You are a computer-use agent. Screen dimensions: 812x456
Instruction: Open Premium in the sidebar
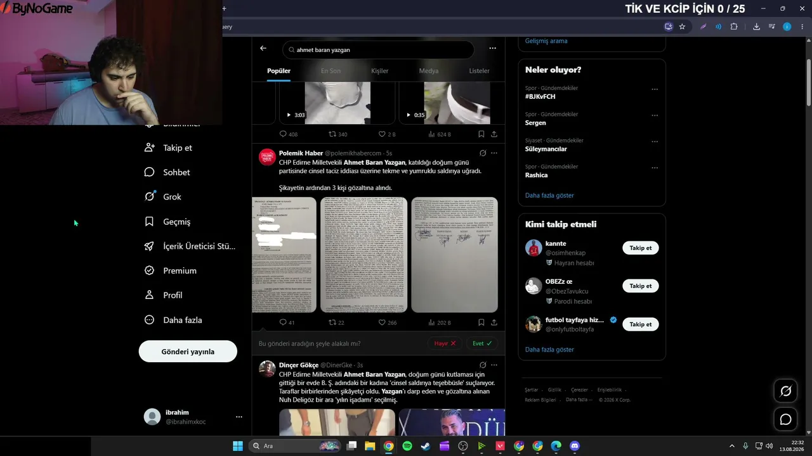pos(171,270)
